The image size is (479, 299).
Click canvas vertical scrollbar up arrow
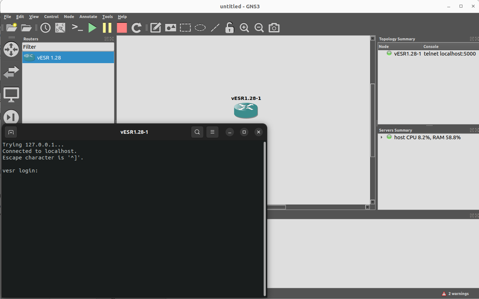point(373,38)
